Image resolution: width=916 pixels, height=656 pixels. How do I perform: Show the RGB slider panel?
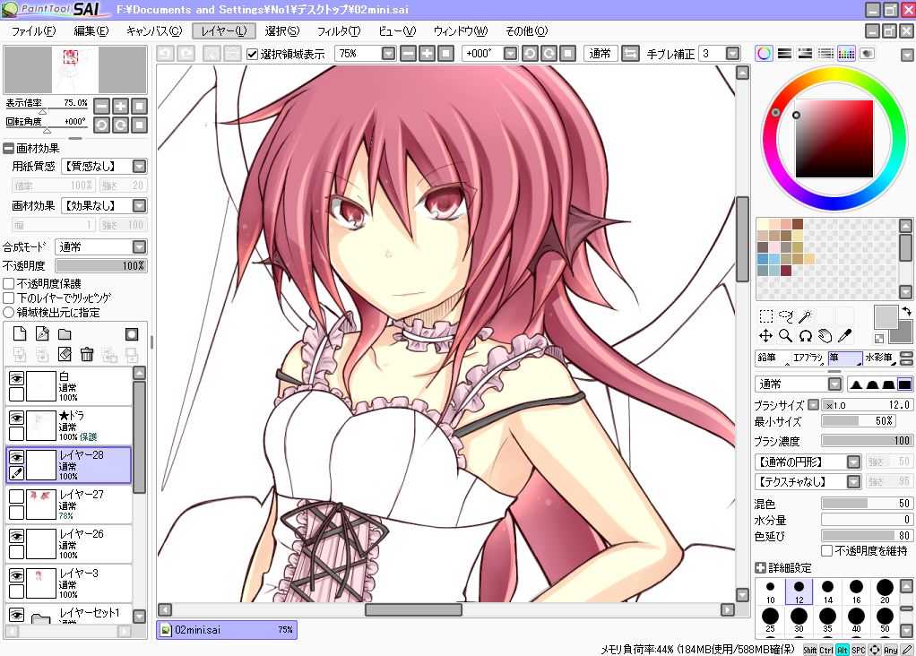click(x=784, y=54)
